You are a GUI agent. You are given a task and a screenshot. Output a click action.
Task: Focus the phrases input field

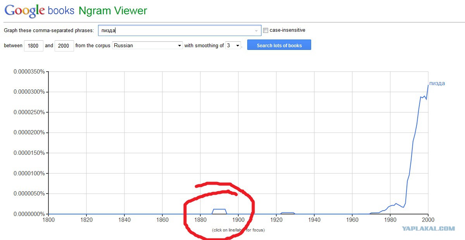(x=179, y=31)
